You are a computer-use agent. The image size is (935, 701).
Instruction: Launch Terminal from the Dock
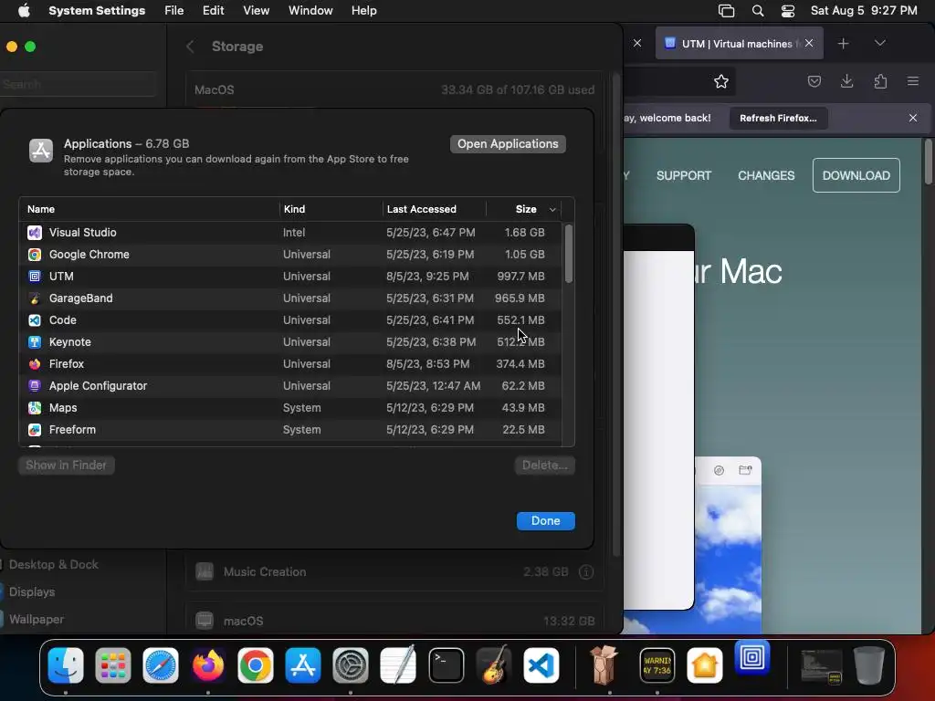click(446, 665)
